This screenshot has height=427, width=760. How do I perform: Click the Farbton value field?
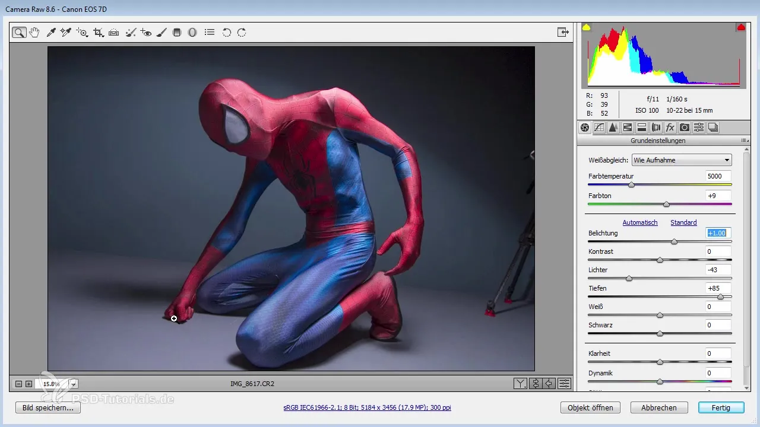click(718, 196)
